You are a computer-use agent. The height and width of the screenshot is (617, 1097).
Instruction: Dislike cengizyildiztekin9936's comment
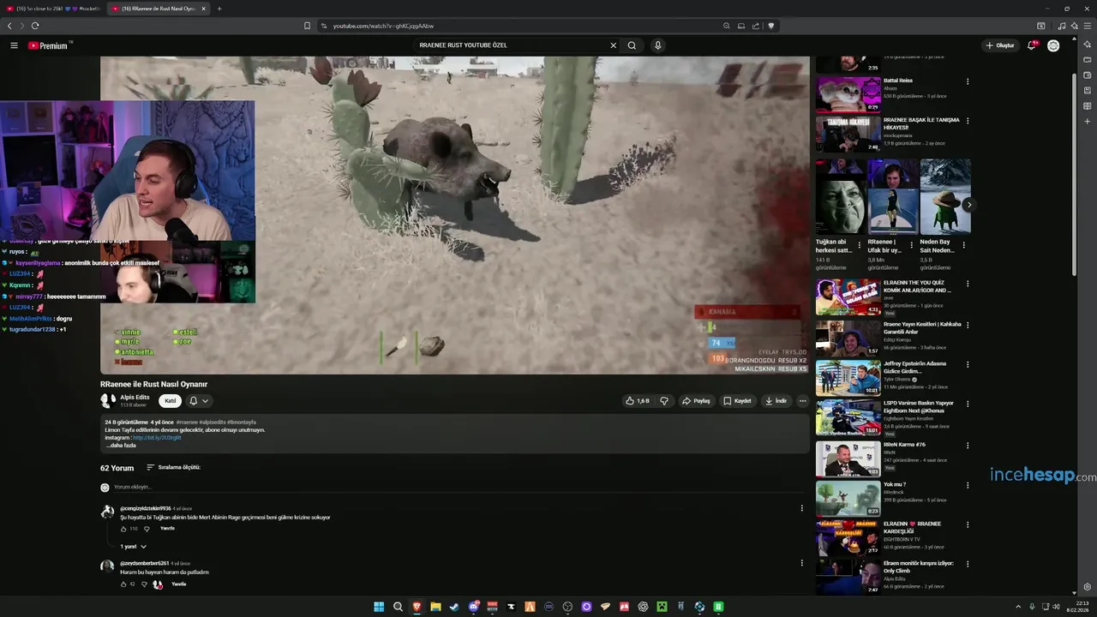pos(147,529)
